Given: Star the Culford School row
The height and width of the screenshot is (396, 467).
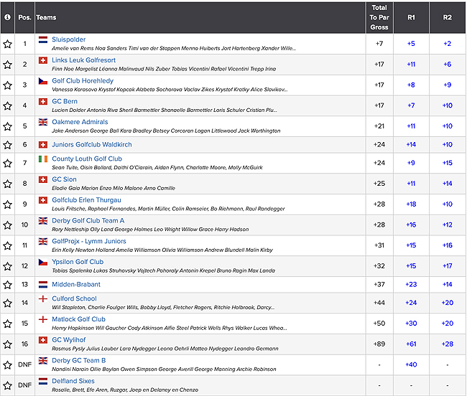Looking at the screenshot, I should click(x=7, y=303).
